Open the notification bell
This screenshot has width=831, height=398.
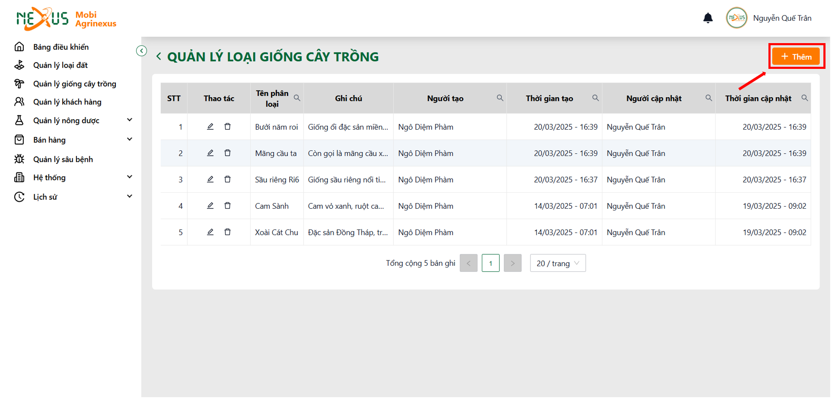708,18
